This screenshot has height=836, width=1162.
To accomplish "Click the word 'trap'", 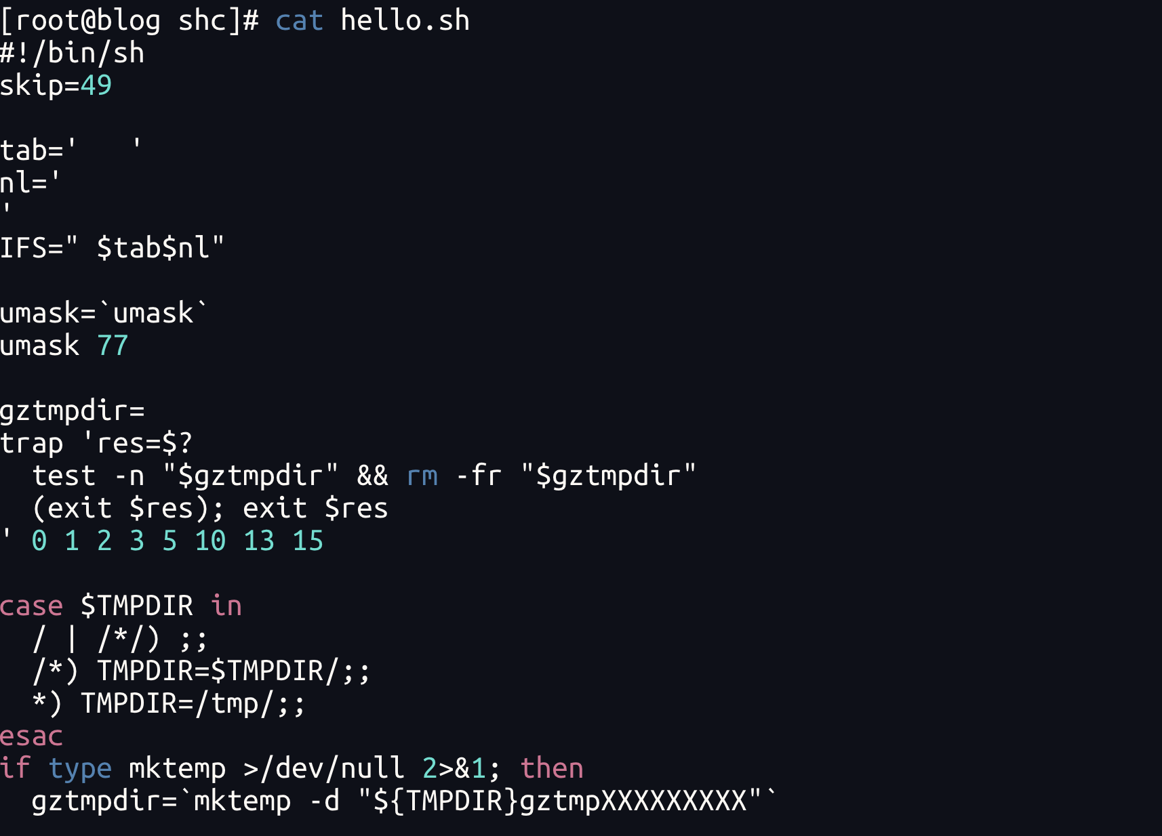I will tap(31, 444).
